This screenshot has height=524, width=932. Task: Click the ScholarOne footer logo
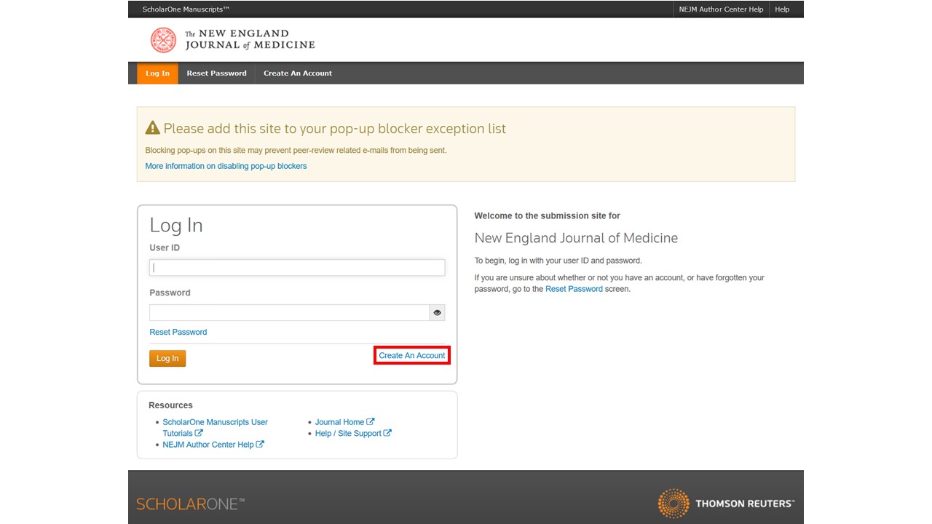(190, 504)
